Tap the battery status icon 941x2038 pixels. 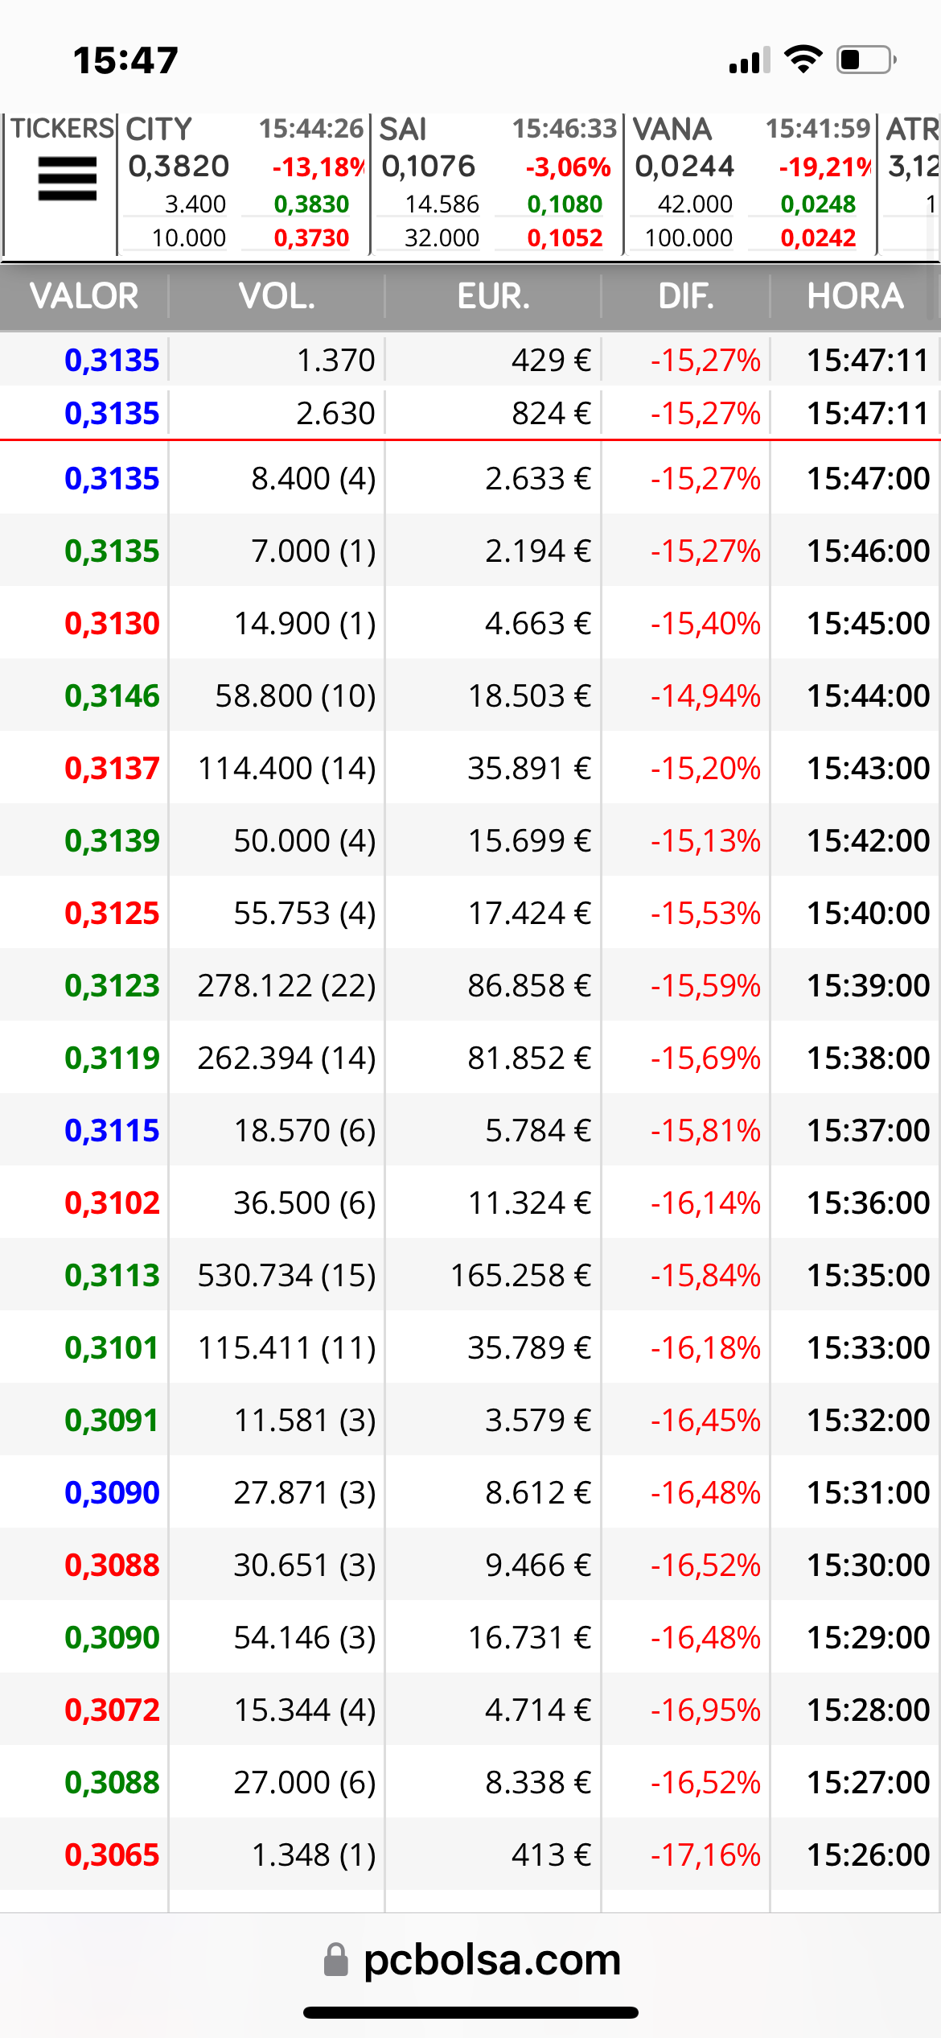coord(866,60)
